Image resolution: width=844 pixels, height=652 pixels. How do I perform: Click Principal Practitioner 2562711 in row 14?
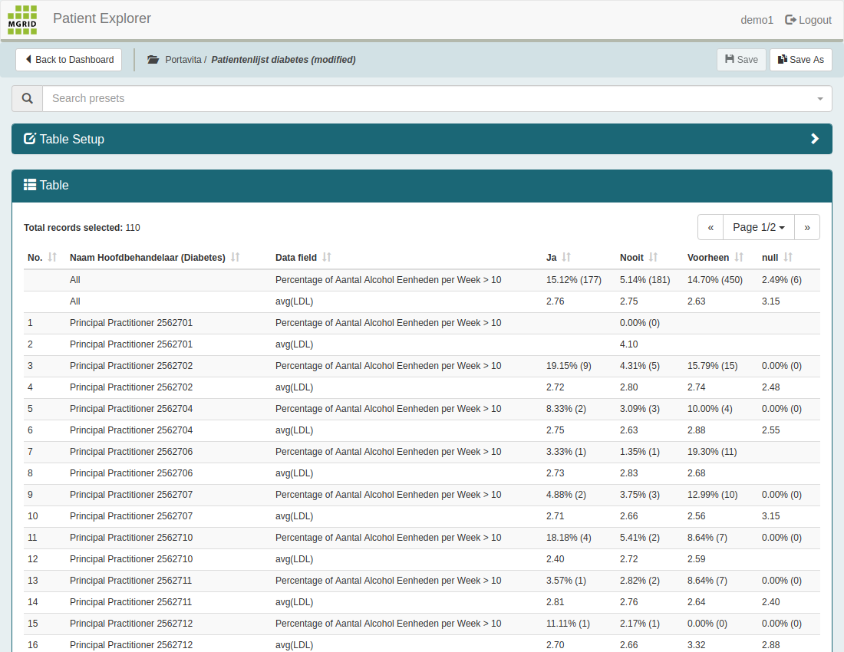130,602
